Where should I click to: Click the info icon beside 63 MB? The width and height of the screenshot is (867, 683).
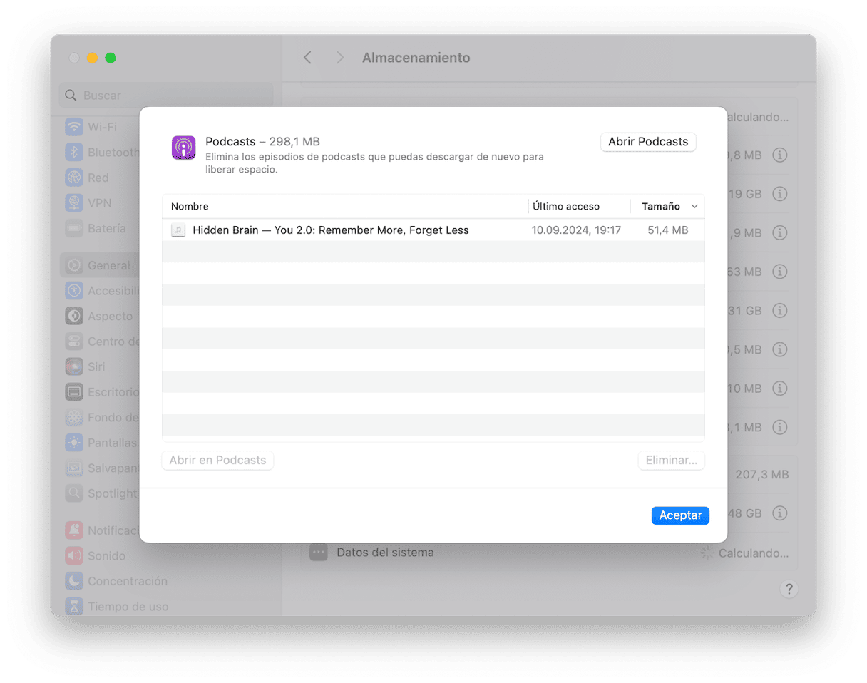pyautogui.click(x=780, y=272)
